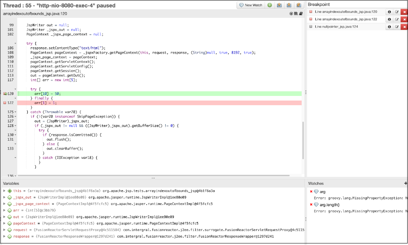Delete breakpoint arrayindexoutofbounds_jsp.java:120
Image resolution: width=408 pixels, height=245 pixels.
[404, 12]
